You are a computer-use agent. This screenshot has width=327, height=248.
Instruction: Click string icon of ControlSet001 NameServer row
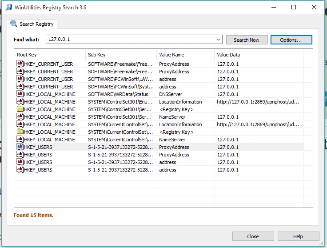(x=20, y=116)
